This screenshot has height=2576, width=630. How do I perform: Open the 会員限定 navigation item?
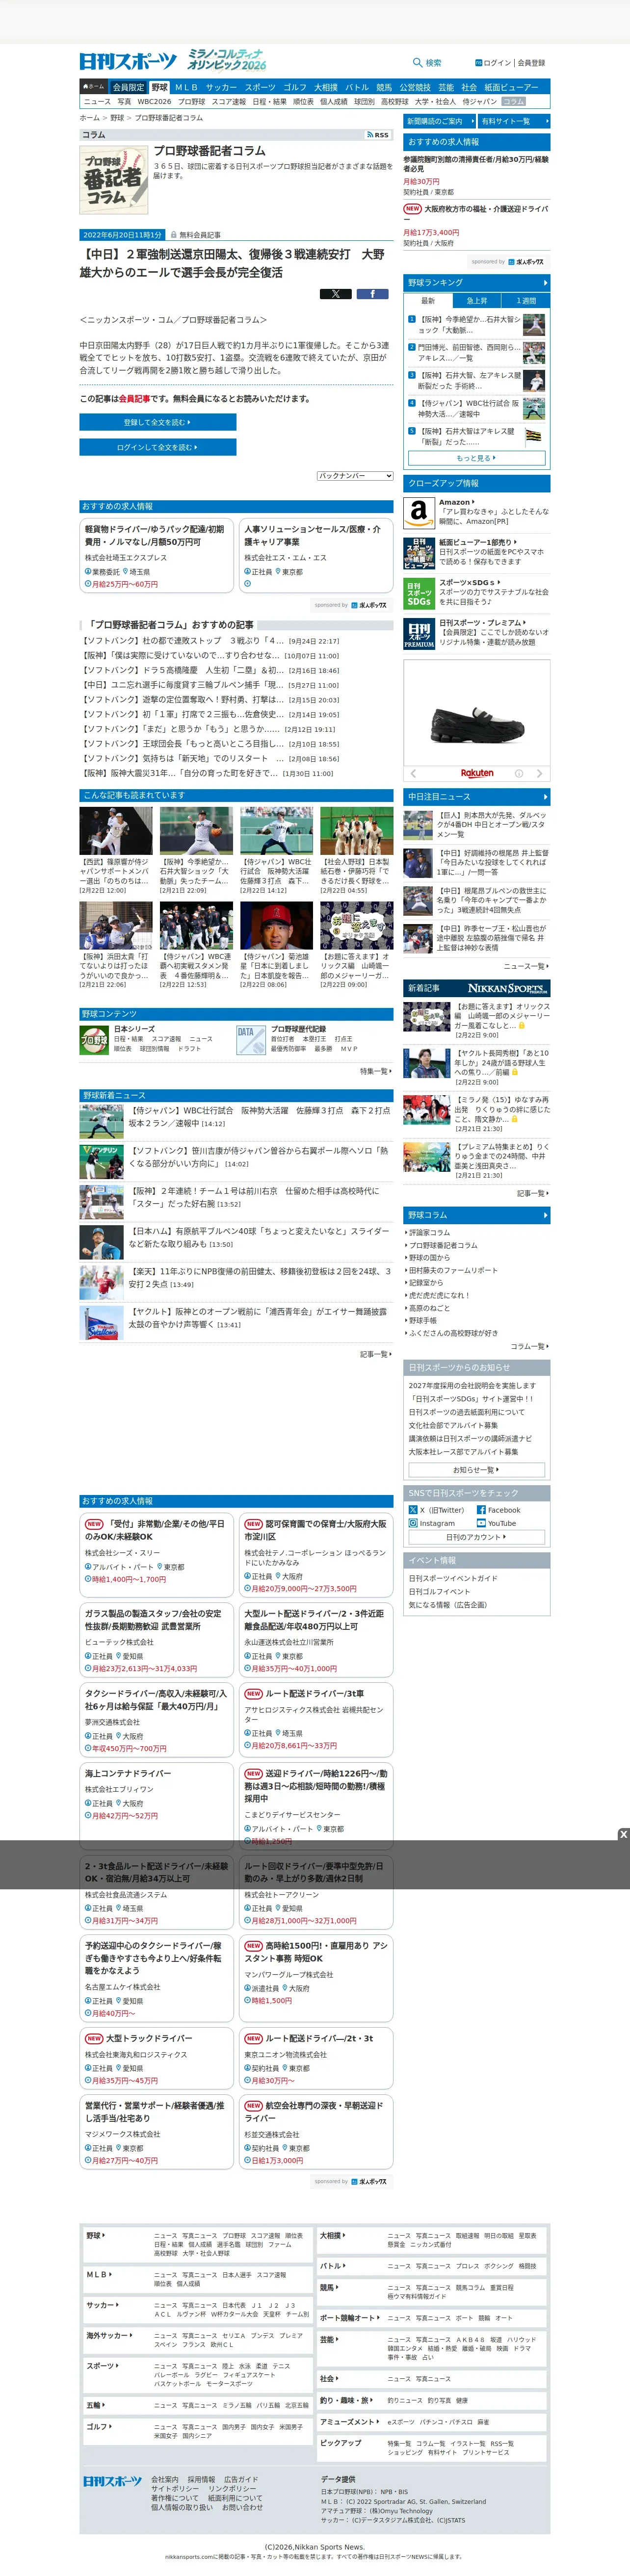(x=128, y=87)
